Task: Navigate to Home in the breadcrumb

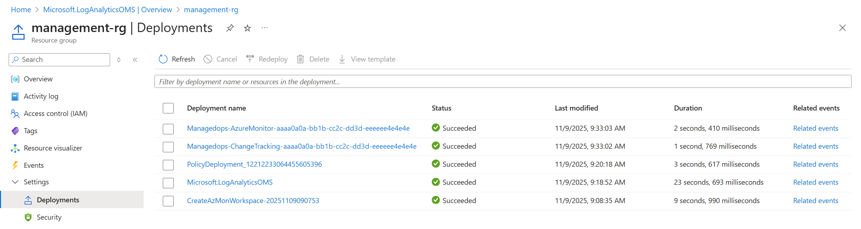Action: tap(21, 10)
